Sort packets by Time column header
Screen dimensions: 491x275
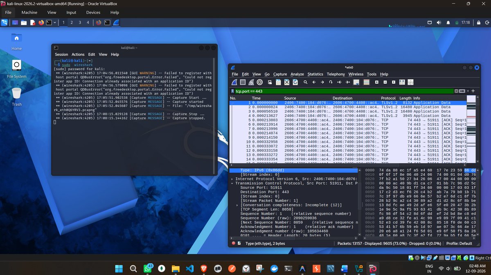click(x=267, y=98)
